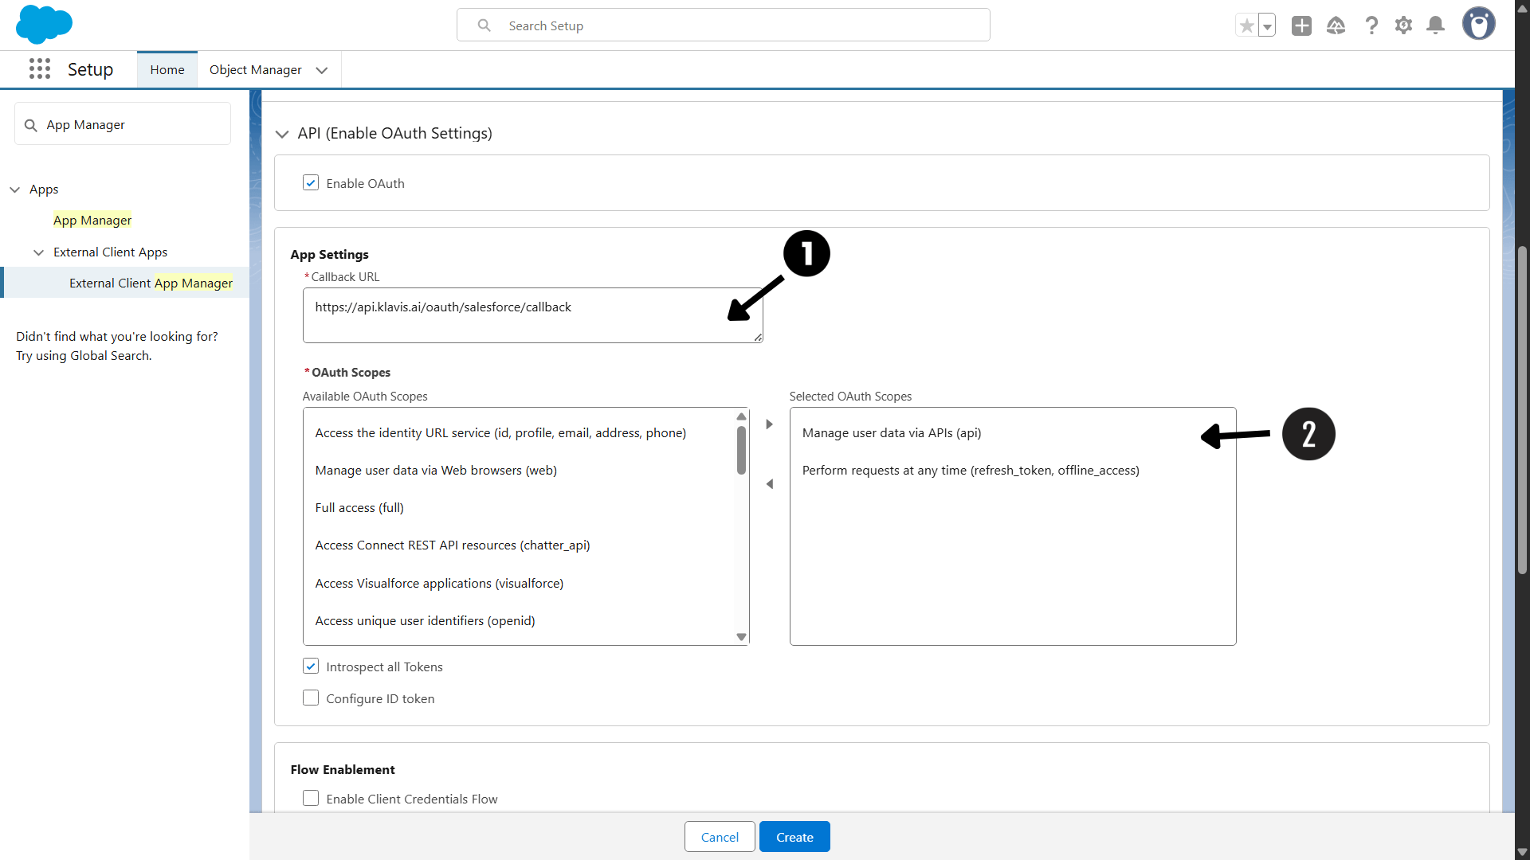Collapse API (Enable OAuth Settings) section

point(282,134)
